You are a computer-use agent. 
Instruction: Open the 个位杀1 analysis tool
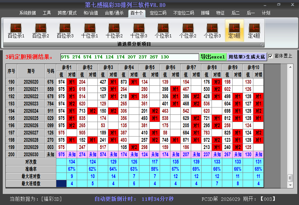click(163, 29)
